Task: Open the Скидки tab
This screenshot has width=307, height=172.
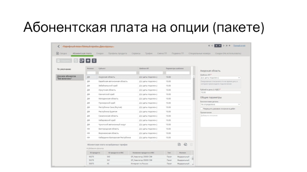Action: tap(100, 54)
